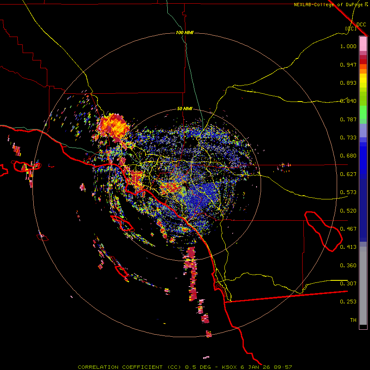370x370 pixels.
Task: Select the 0.307 scale value
Action: pyautogui.click(x=348, y=284)
